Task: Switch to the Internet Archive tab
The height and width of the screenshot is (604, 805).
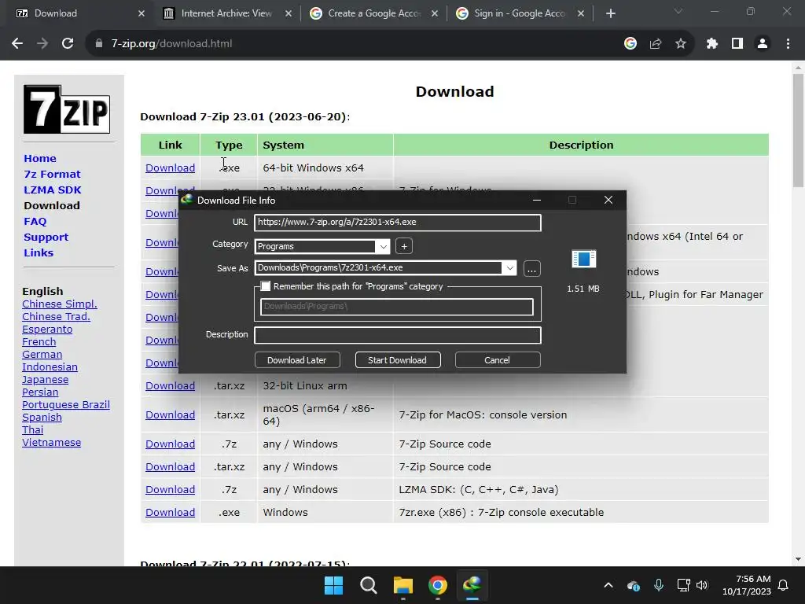Action: pos(227,13)
